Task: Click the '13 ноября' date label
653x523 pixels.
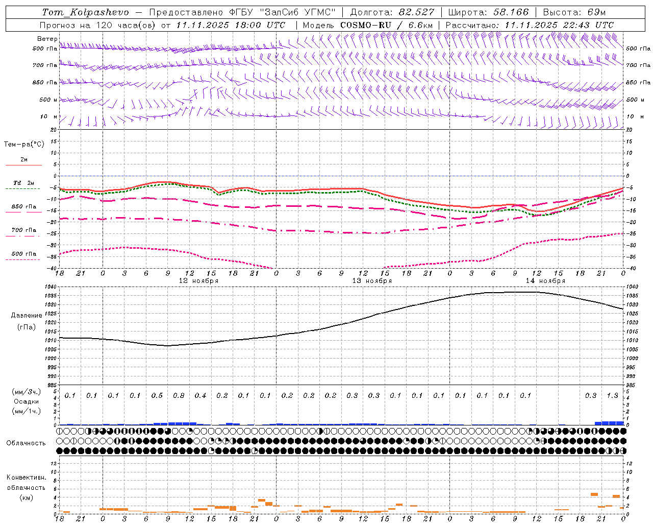Action: pos(372,281)
